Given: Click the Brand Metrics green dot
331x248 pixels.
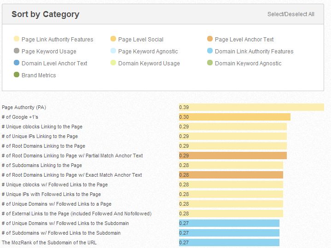Looking at the screenshot, I should [17, 75].
